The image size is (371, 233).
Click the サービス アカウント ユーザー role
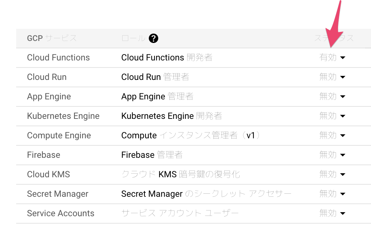(x=180, y=213)
